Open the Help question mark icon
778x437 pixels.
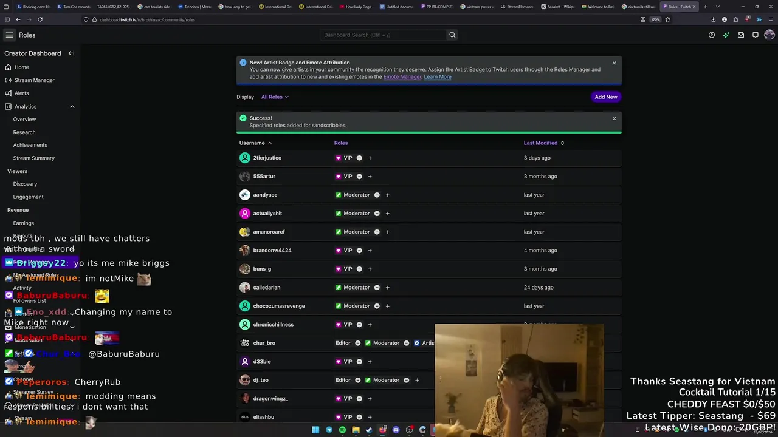[712, 35]
